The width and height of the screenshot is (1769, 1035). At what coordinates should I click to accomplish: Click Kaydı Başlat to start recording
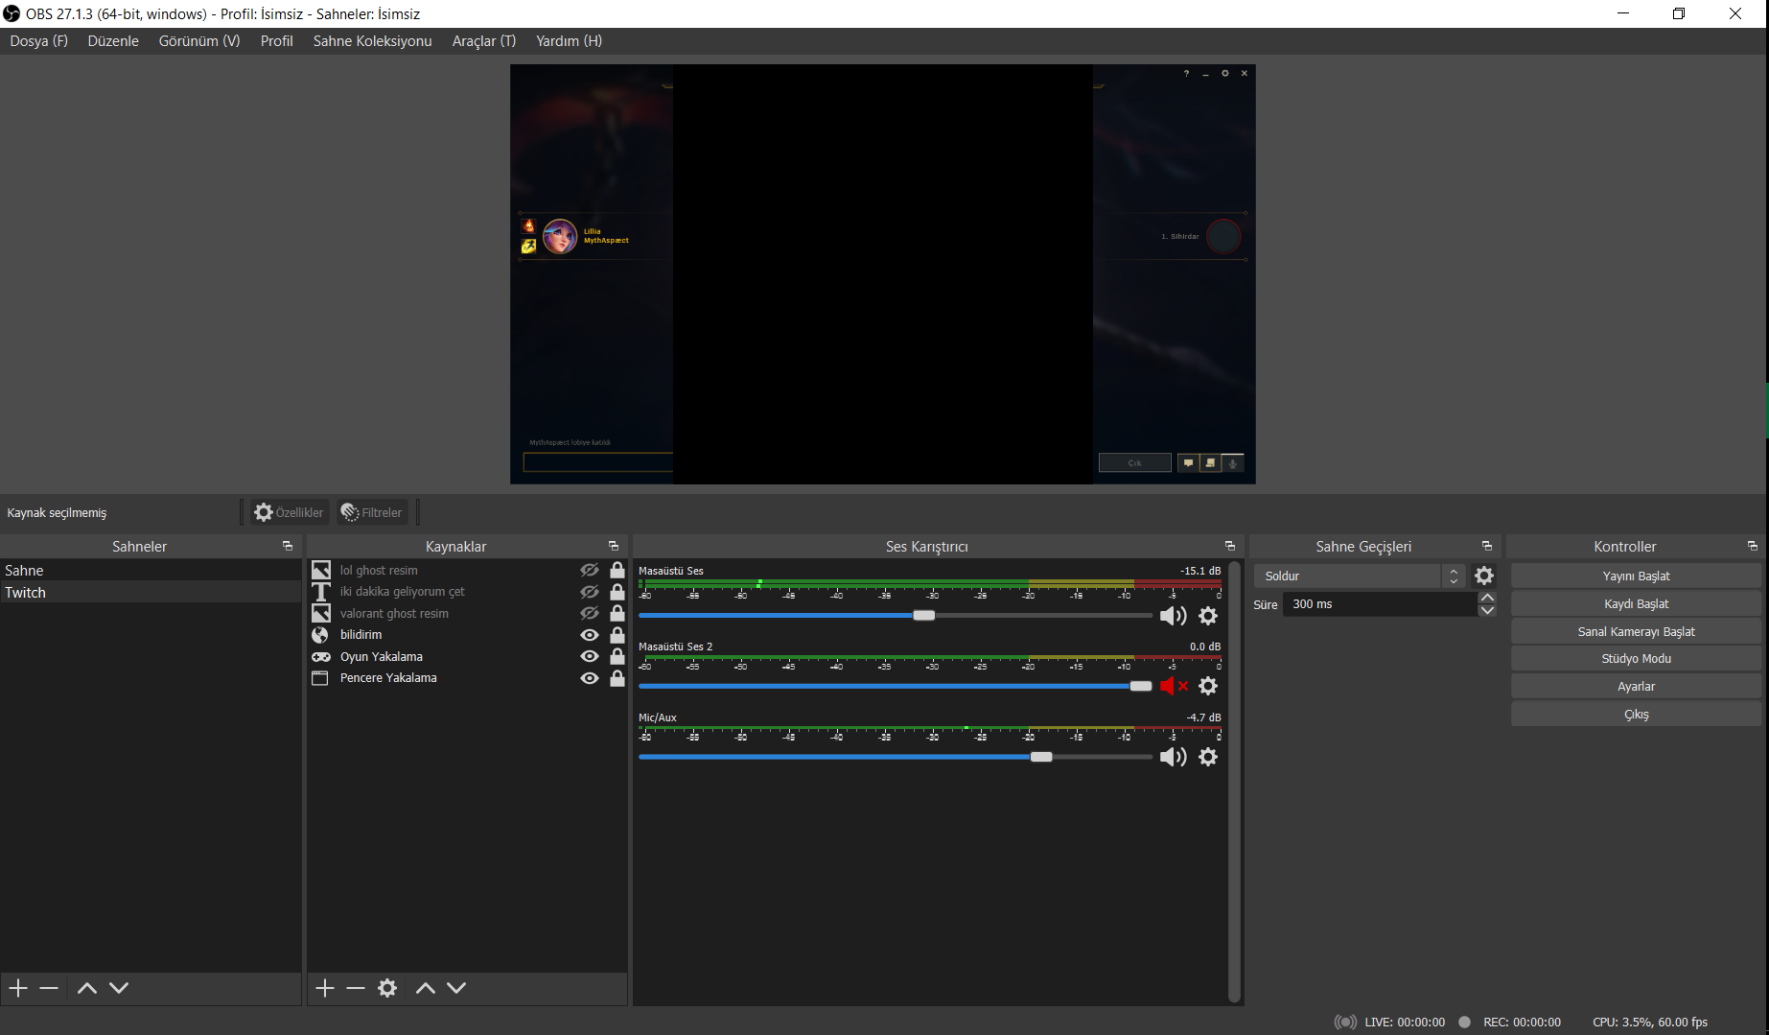pyautogui.click(x=1637, y=604)
